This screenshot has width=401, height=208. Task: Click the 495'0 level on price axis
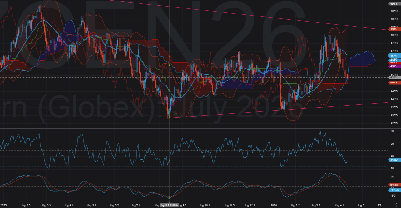tap(394, 11)
